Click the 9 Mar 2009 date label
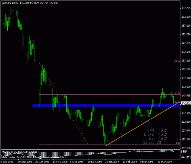The image size is (191, 164). (147, 162)
